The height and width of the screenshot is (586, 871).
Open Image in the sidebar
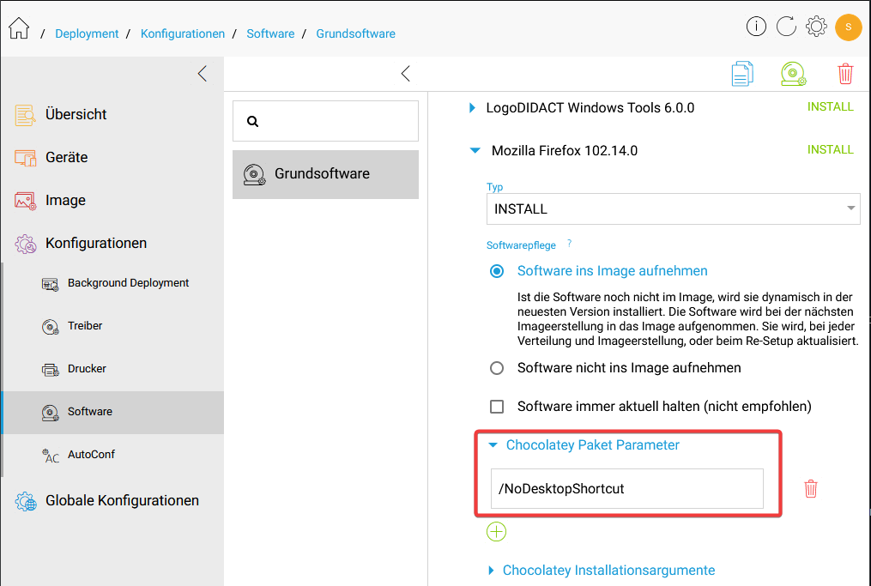pyautogui.click(x=65, y=200)
